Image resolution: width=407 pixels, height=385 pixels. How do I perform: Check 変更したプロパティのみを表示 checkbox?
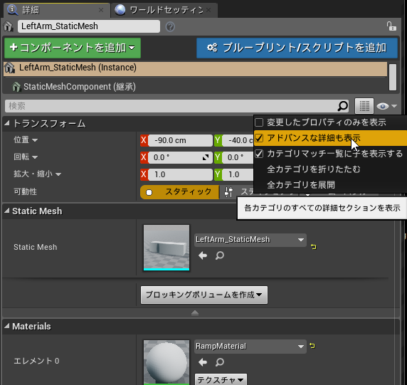coord(259,122)
